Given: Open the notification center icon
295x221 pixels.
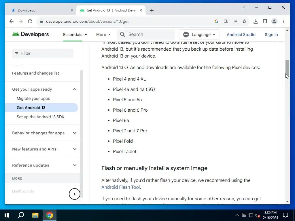Looking at the screenshot, I should (285, 215).
